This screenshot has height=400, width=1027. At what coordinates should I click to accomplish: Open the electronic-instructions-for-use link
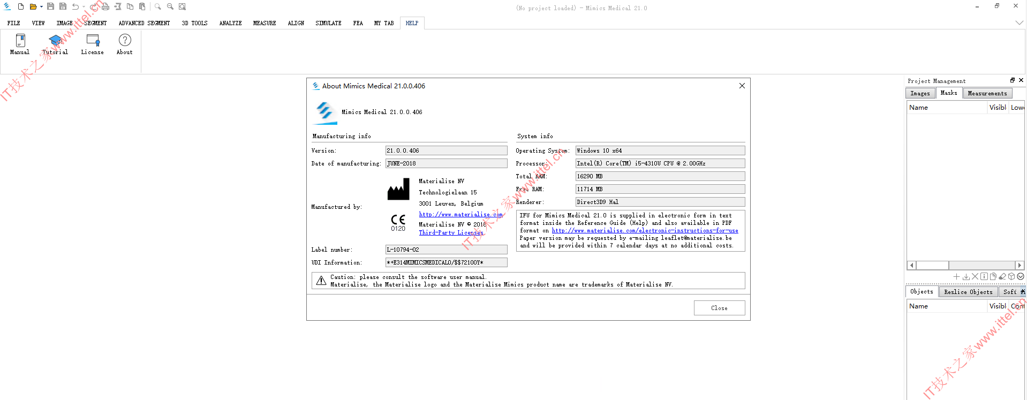click(645, 231)
